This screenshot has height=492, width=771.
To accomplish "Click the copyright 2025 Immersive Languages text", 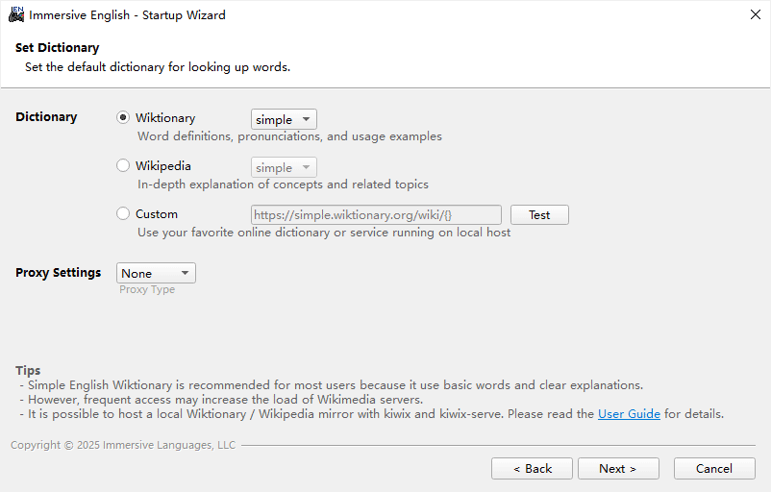I will 123,445.
